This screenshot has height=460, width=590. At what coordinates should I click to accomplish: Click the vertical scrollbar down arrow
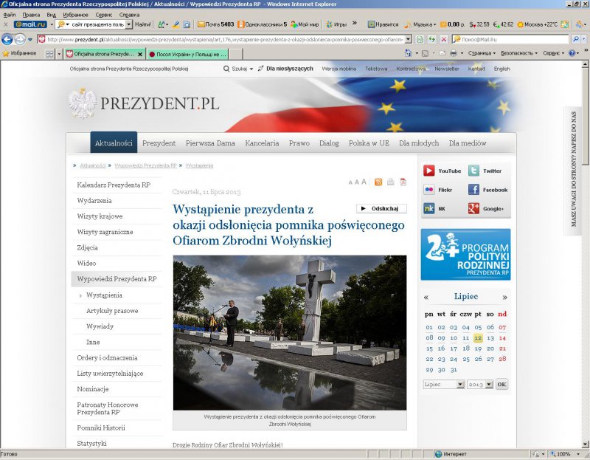coord(586,444)
